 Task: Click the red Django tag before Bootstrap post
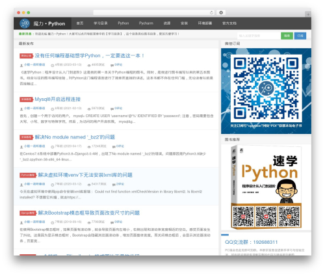28,213
